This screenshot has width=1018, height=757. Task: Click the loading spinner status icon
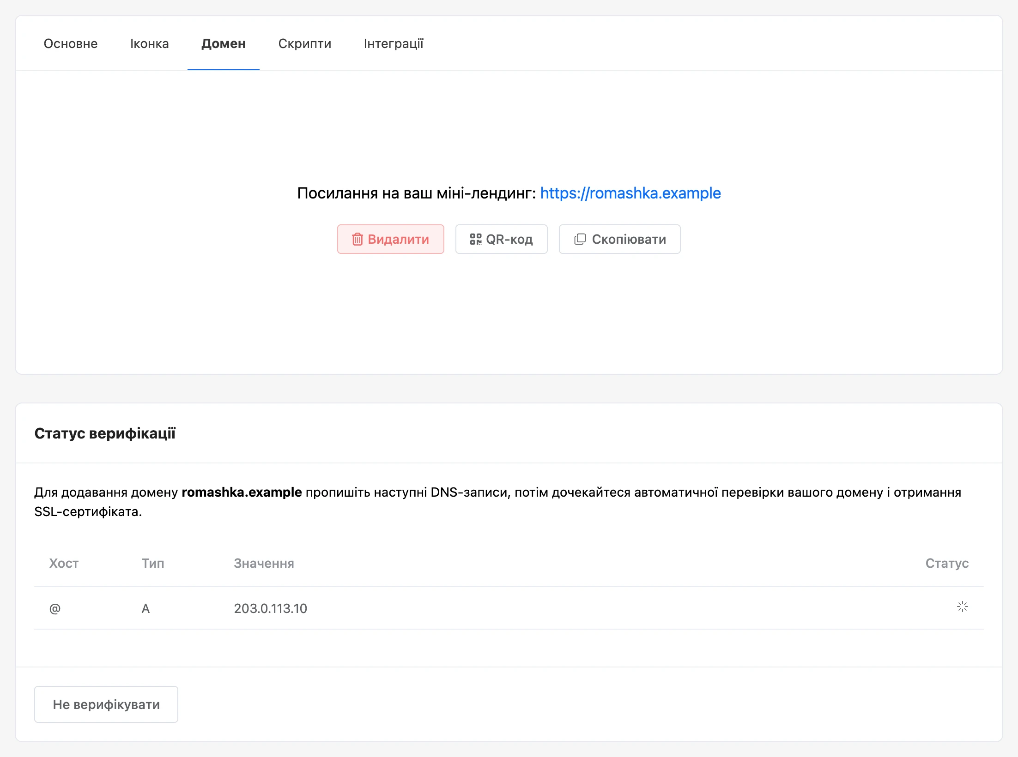[963, 607]
